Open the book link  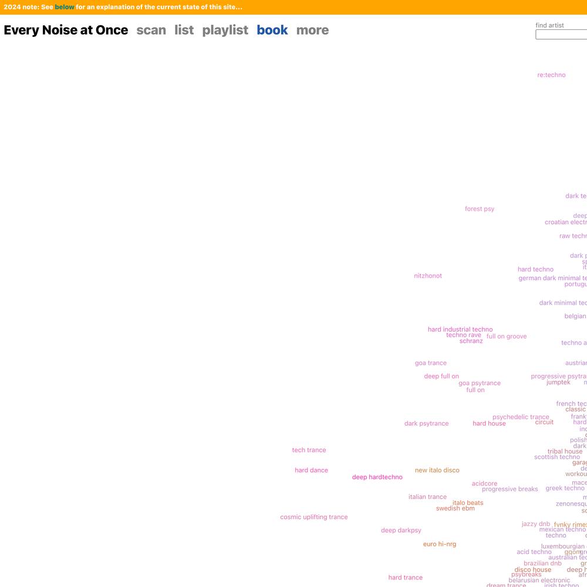tap(272, 30)
